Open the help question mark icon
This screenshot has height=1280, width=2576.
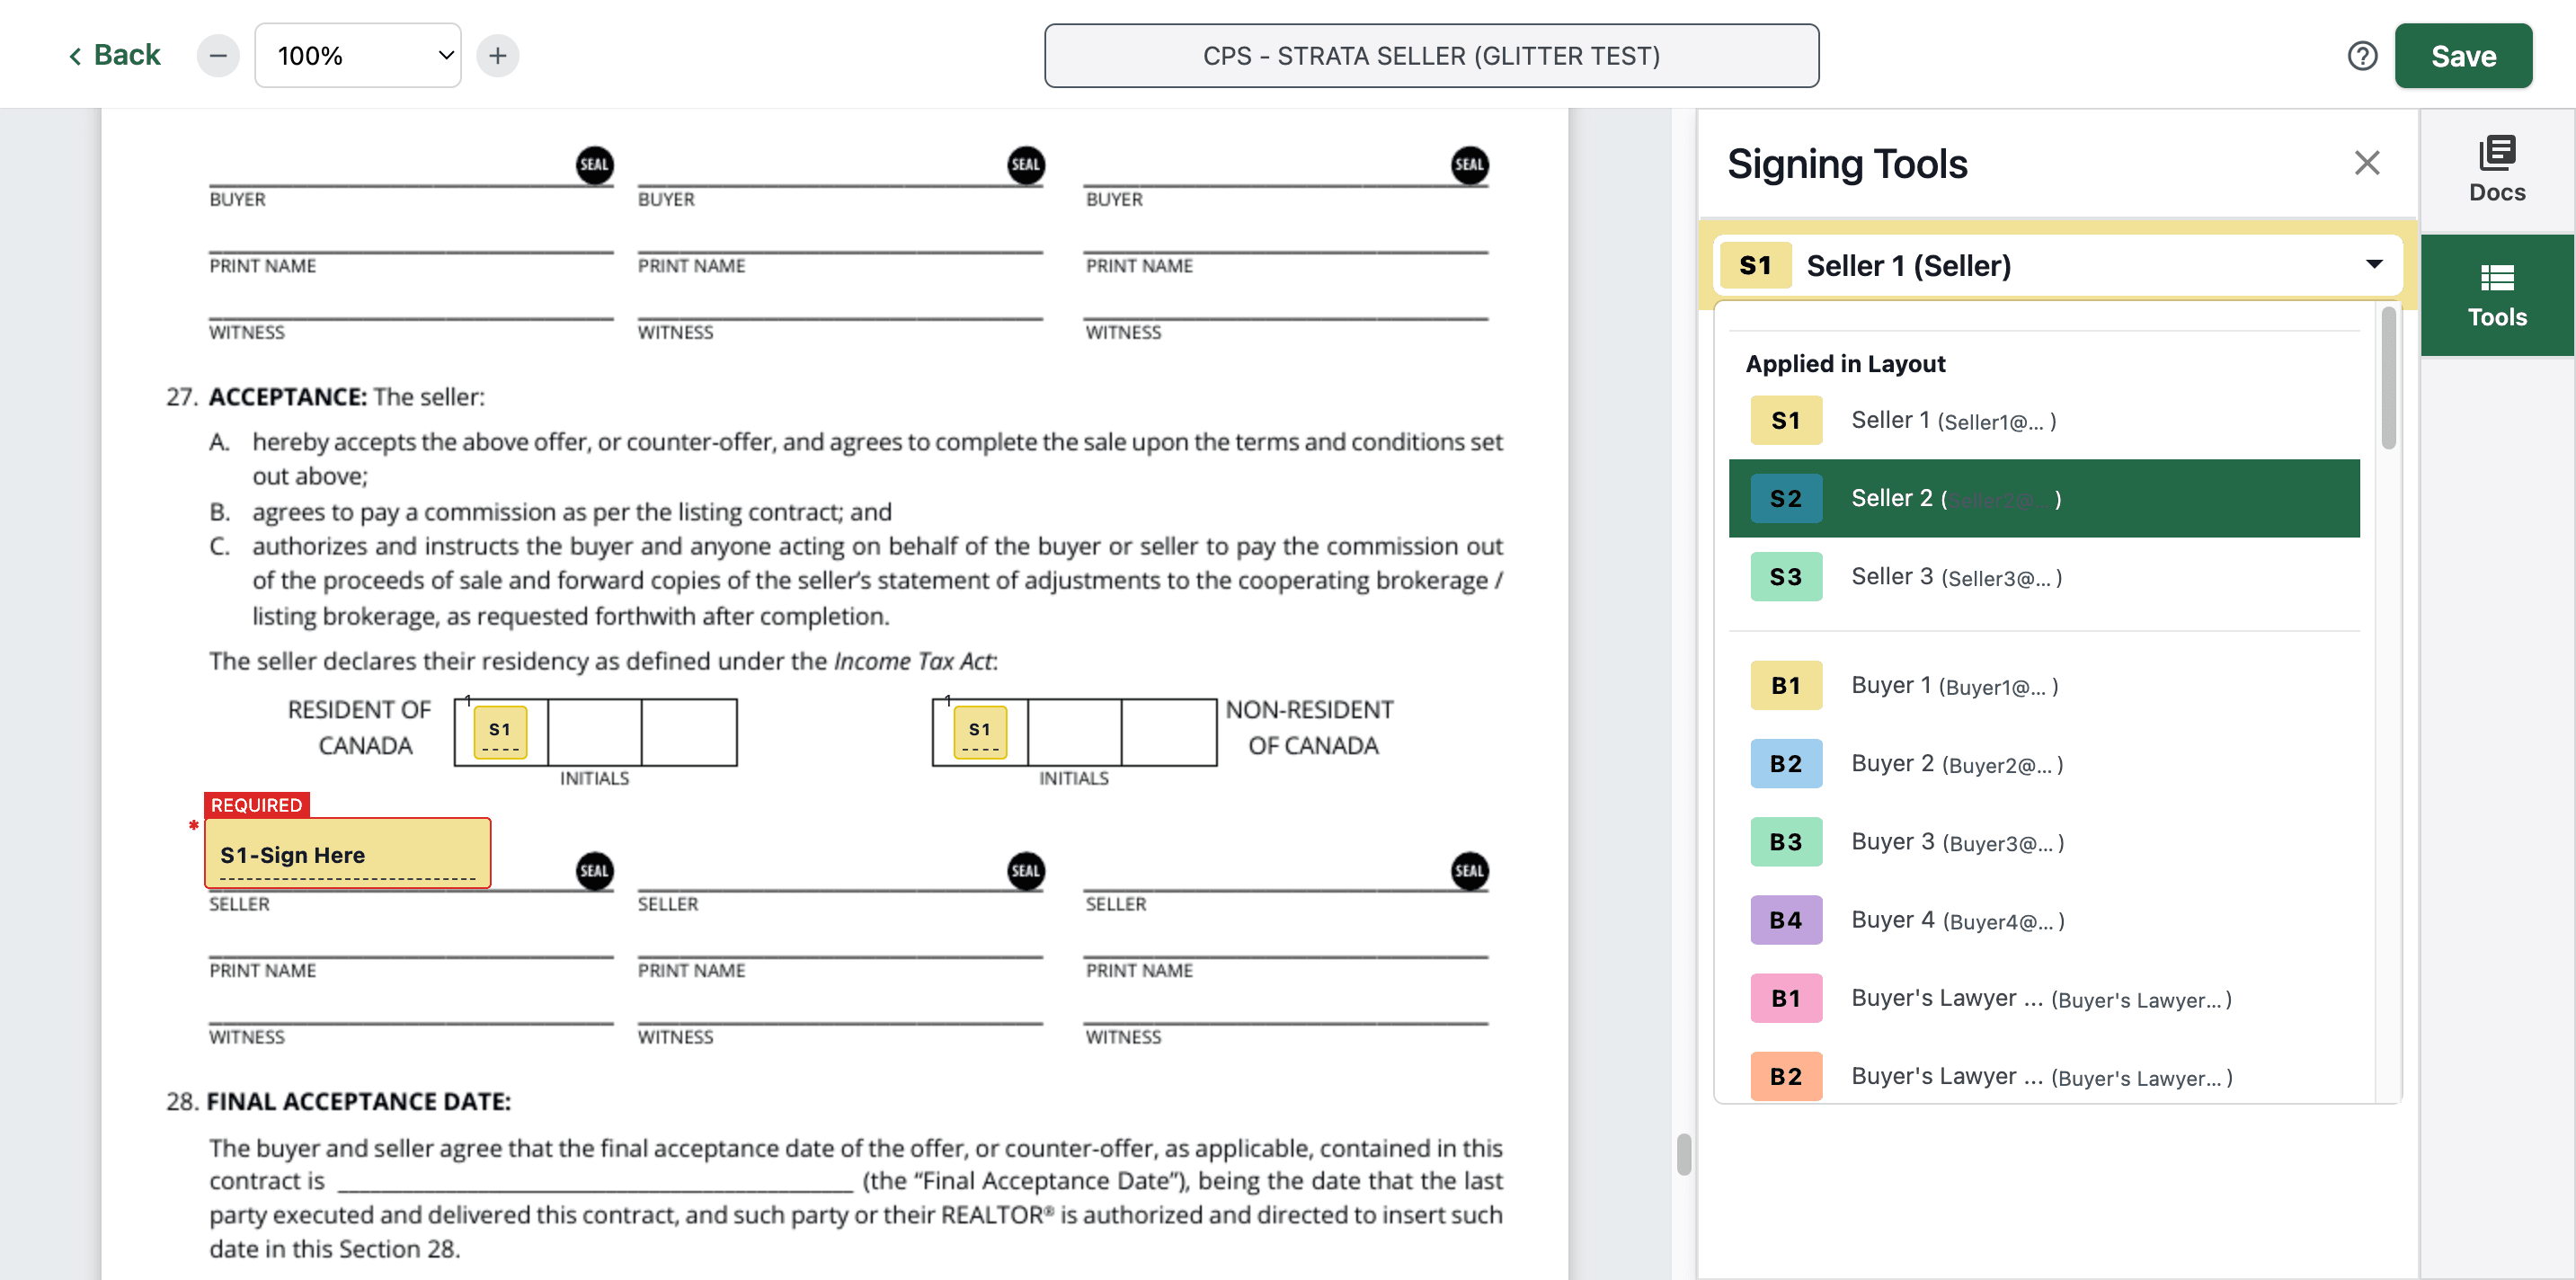(x=2362, y=56)
